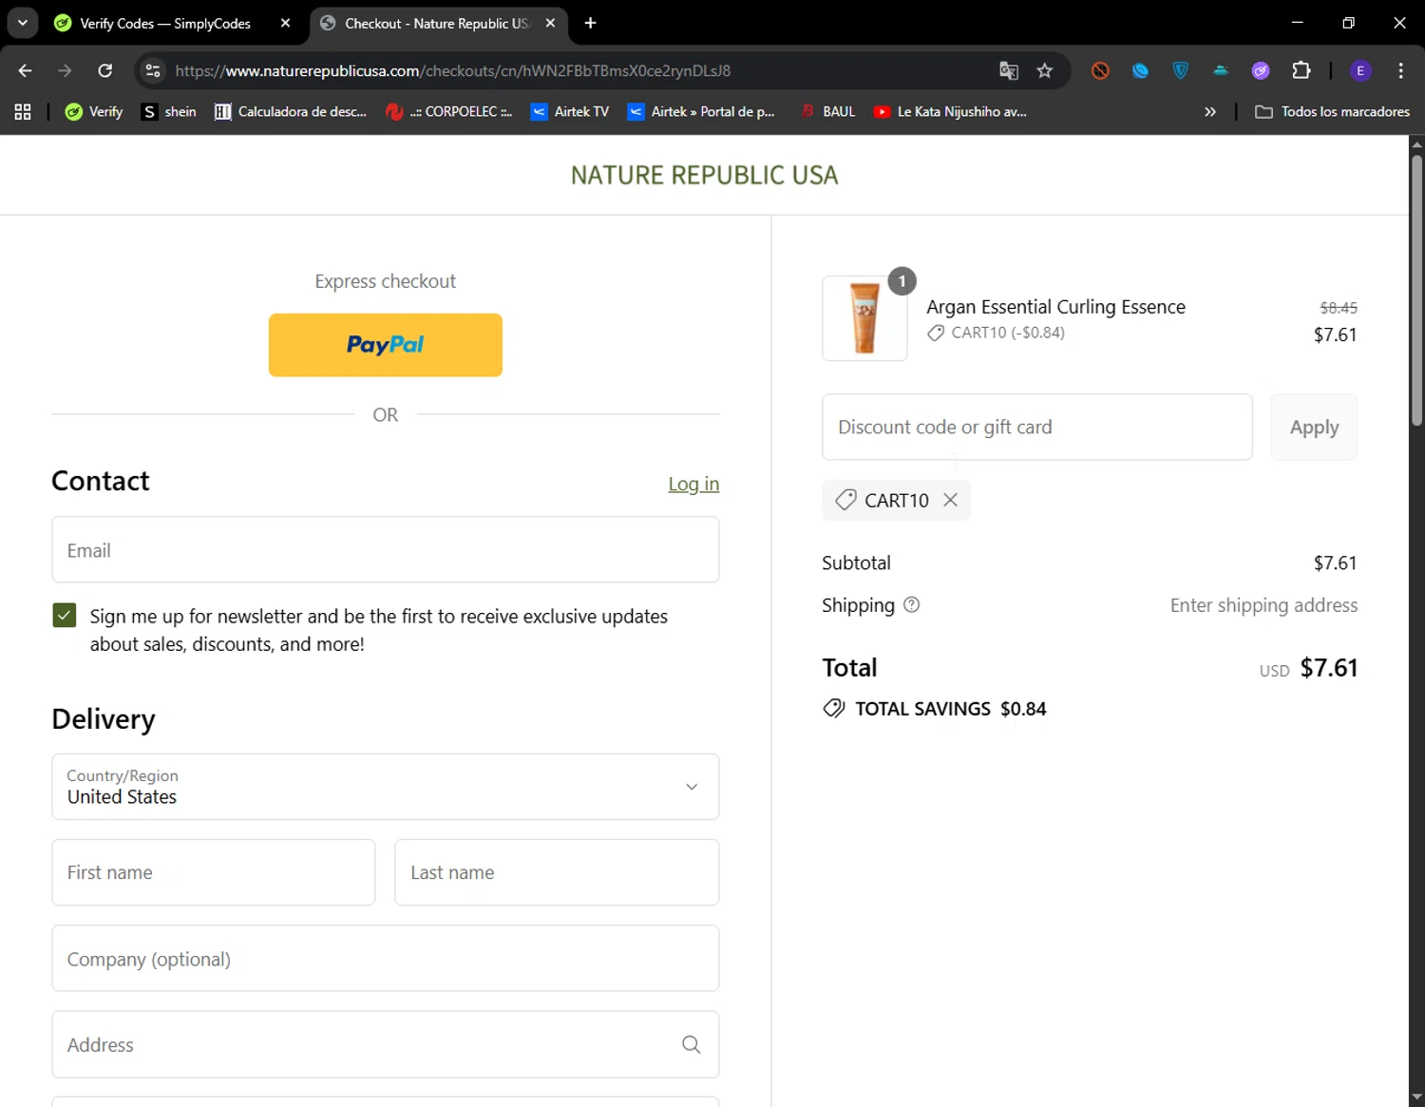
Task: Click the $7.61 total amount
Action: coord(1329,668)
